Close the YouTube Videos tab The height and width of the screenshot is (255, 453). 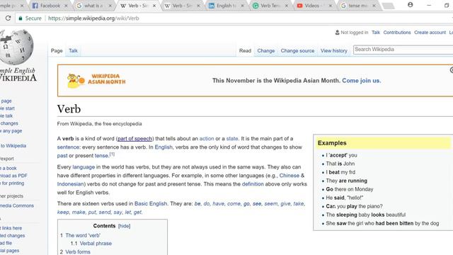331,6
